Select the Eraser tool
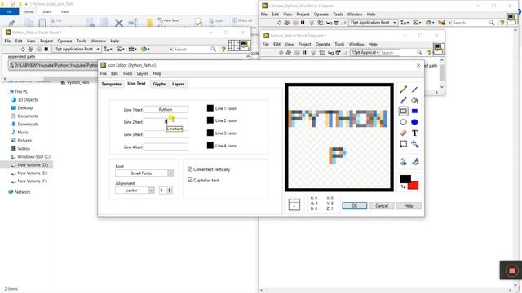The image size is (522, 293). click(403, 133)
